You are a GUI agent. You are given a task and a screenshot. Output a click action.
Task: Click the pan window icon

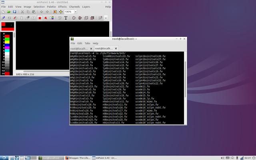pyautogui.click(x=61, y=12)
